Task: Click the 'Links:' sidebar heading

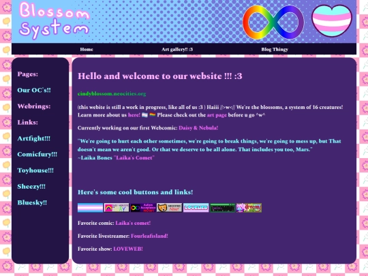Action: click(x=28, y=122)
